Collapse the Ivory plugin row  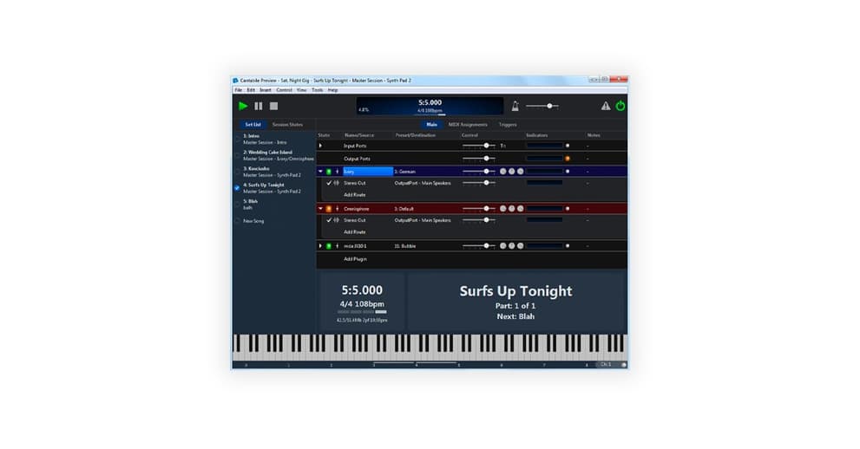(321, 172)
